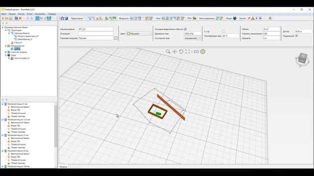314x176 pixels.
Task: Collapse the Территория tree node
Action: [5, 30]
